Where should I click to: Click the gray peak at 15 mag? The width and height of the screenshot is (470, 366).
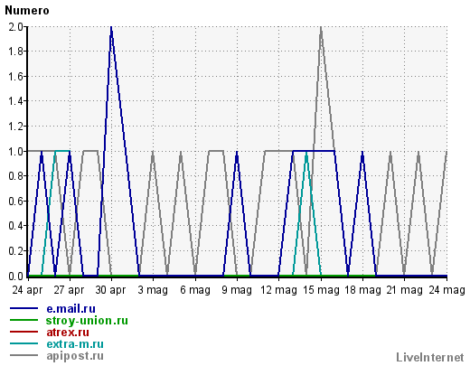point(321,28)
